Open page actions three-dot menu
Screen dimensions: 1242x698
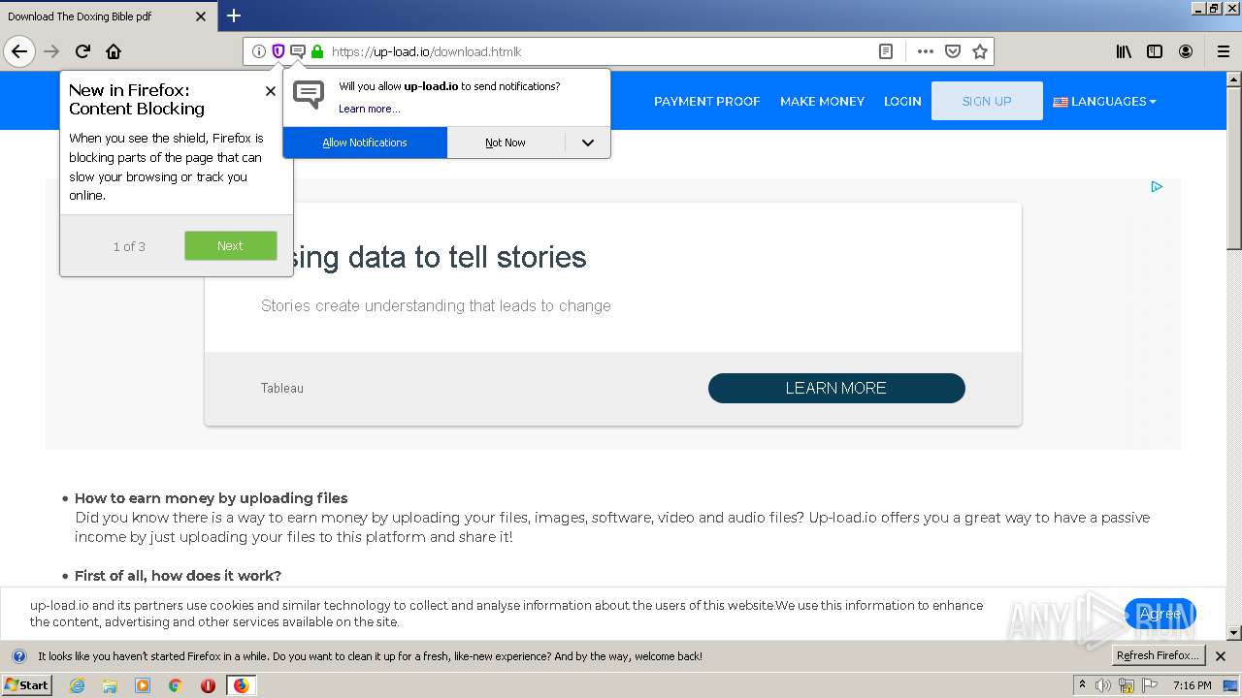[926, 51]
